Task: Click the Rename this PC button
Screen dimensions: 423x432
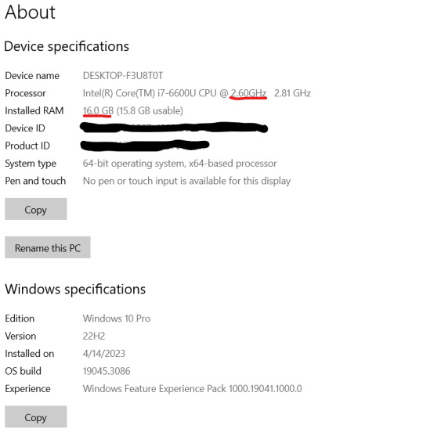Action: coord(48,247)
